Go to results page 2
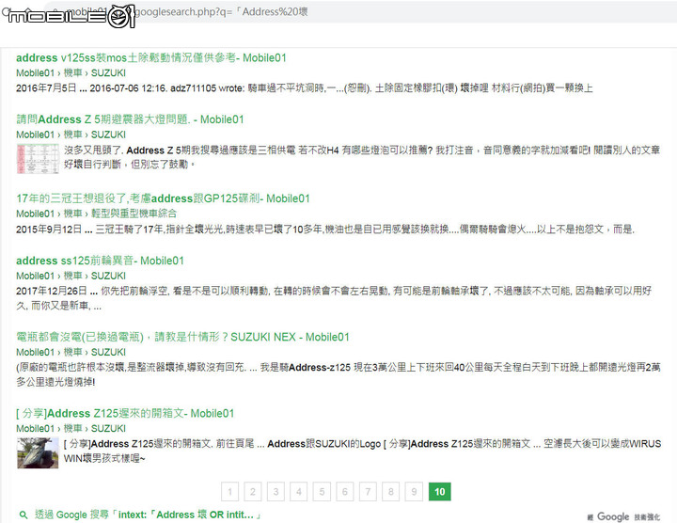Viewport: 677px width, 523px height. click(x=253, y=491)
